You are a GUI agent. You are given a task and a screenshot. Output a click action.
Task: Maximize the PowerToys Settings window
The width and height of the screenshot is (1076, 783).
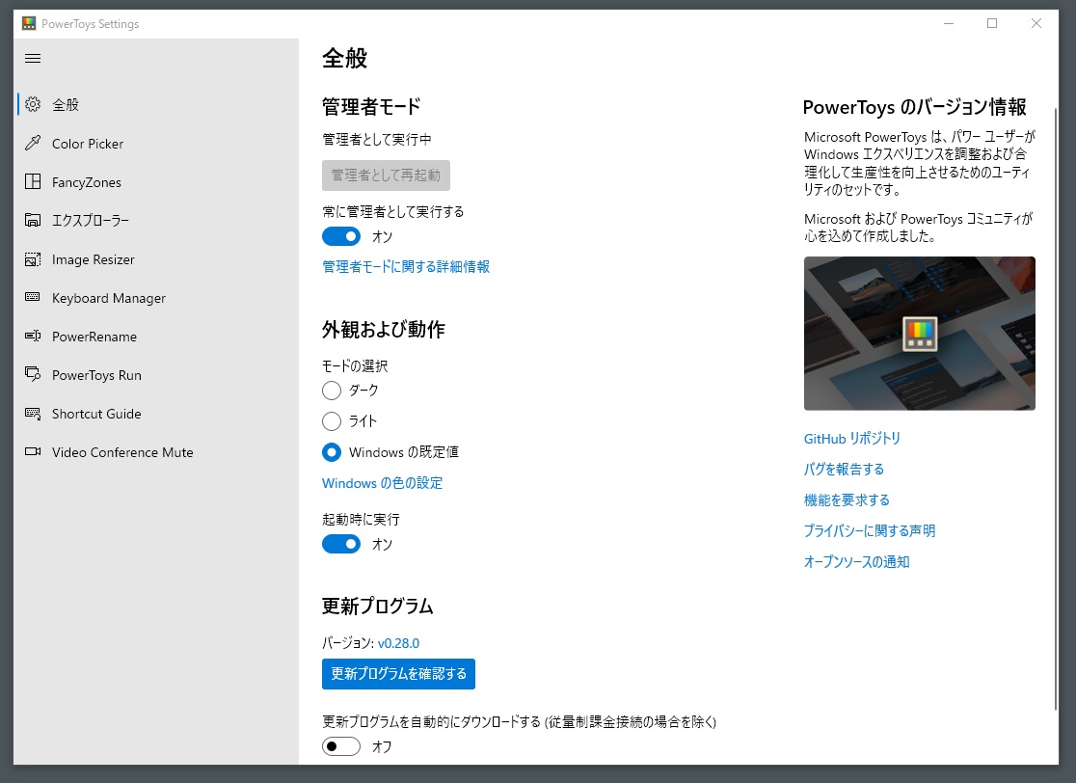point(991,23)
